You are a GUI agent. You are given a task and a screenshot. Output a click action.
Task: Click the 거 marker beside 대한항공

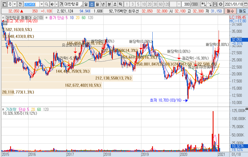click(61, 4)
